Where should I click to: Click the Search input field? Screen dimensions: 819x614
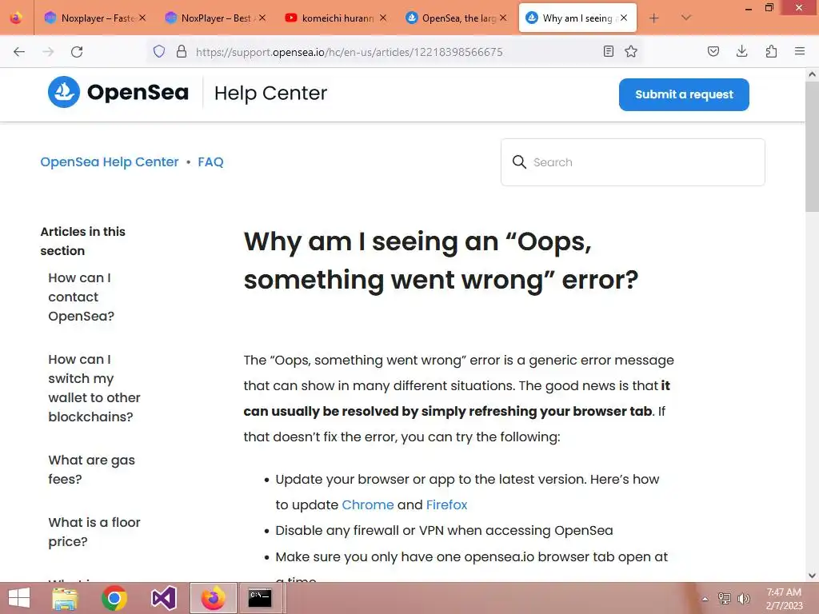click(x=633, y=162)
